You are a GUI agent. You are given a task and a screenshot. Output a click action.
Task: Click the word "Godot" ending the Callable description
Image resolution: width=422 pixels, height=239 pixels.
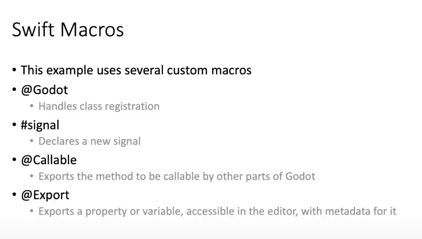(300, 176)
